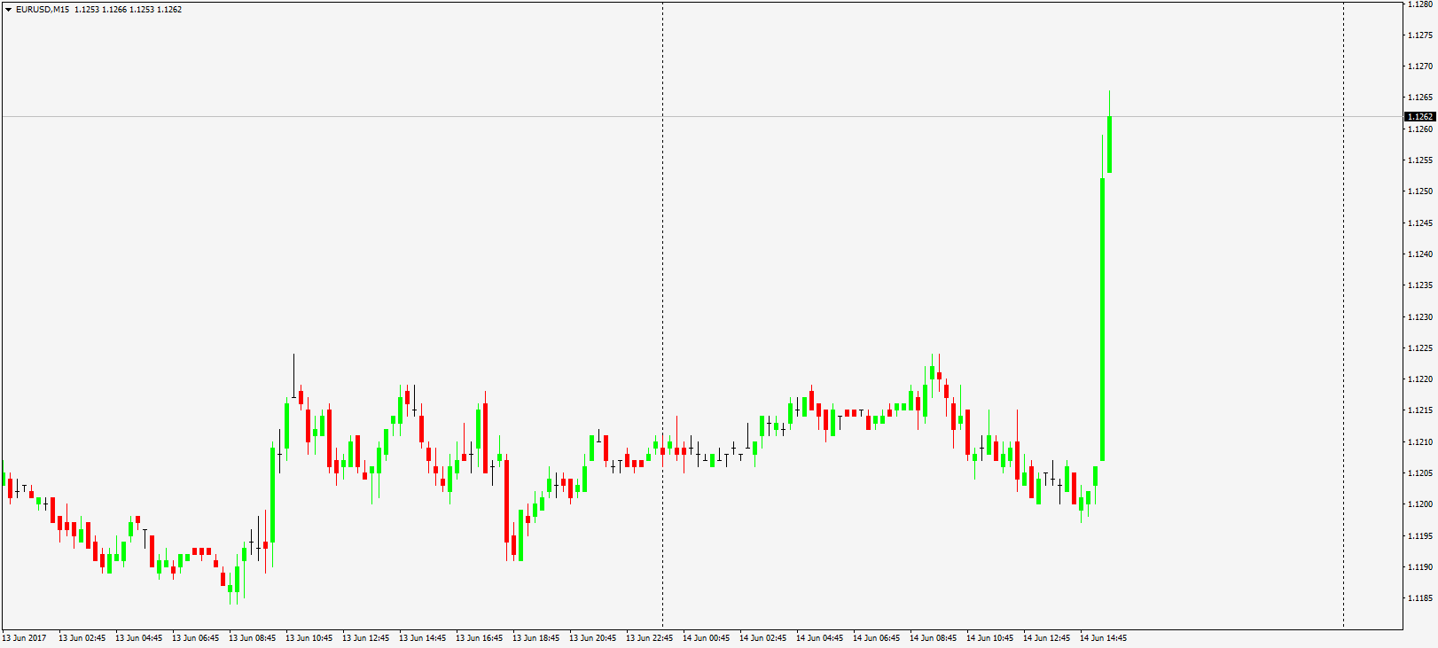Click the 1.1195 price scale label
The height and width of the screenshot is (648, 1438).
pos(1420,536)
